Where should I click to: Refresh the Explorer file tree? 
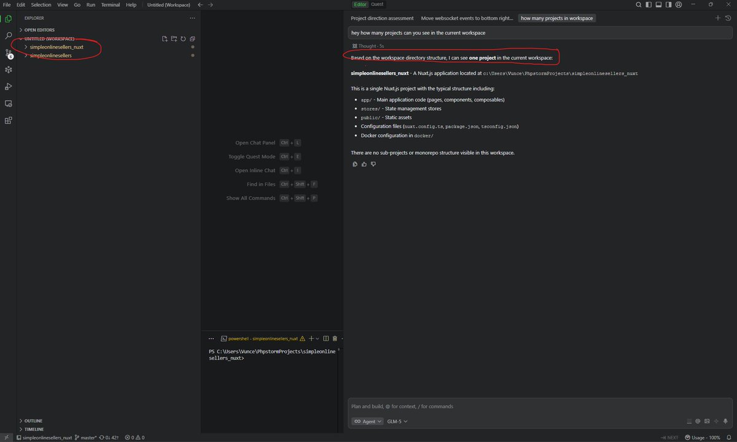click(183, 39)
